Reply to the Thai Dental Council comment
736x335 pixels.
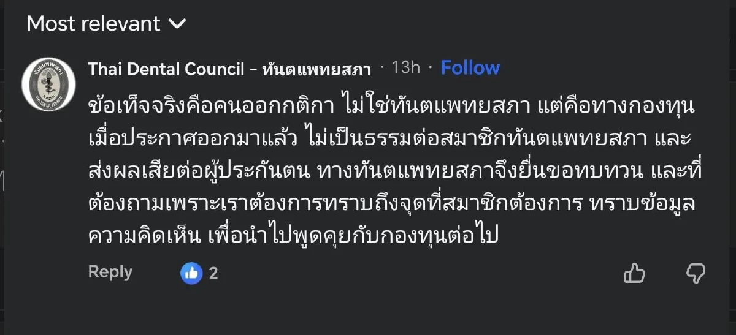pos(110,272)
